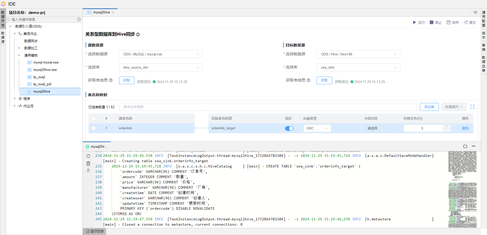Toggle the sync switch for orderinfo
487x235 pixels.
[x=289, y=129]
